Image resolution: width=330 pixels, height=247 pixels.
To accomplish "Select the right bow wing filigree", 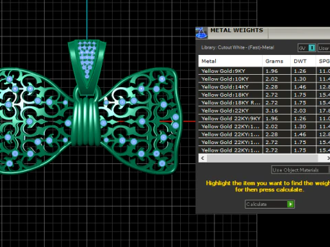I will [142, 121].
